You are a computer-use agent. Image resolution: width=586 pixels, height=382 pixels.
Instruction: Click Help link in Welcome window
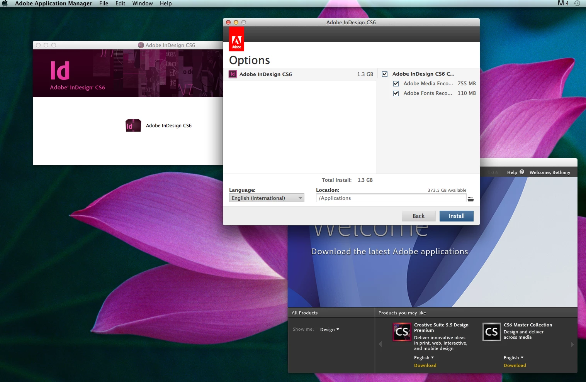point(512,172)
